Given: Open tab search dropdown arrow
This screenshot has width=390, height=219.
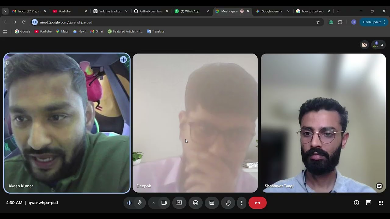Looking at the screenshot, I should [5, 11].
